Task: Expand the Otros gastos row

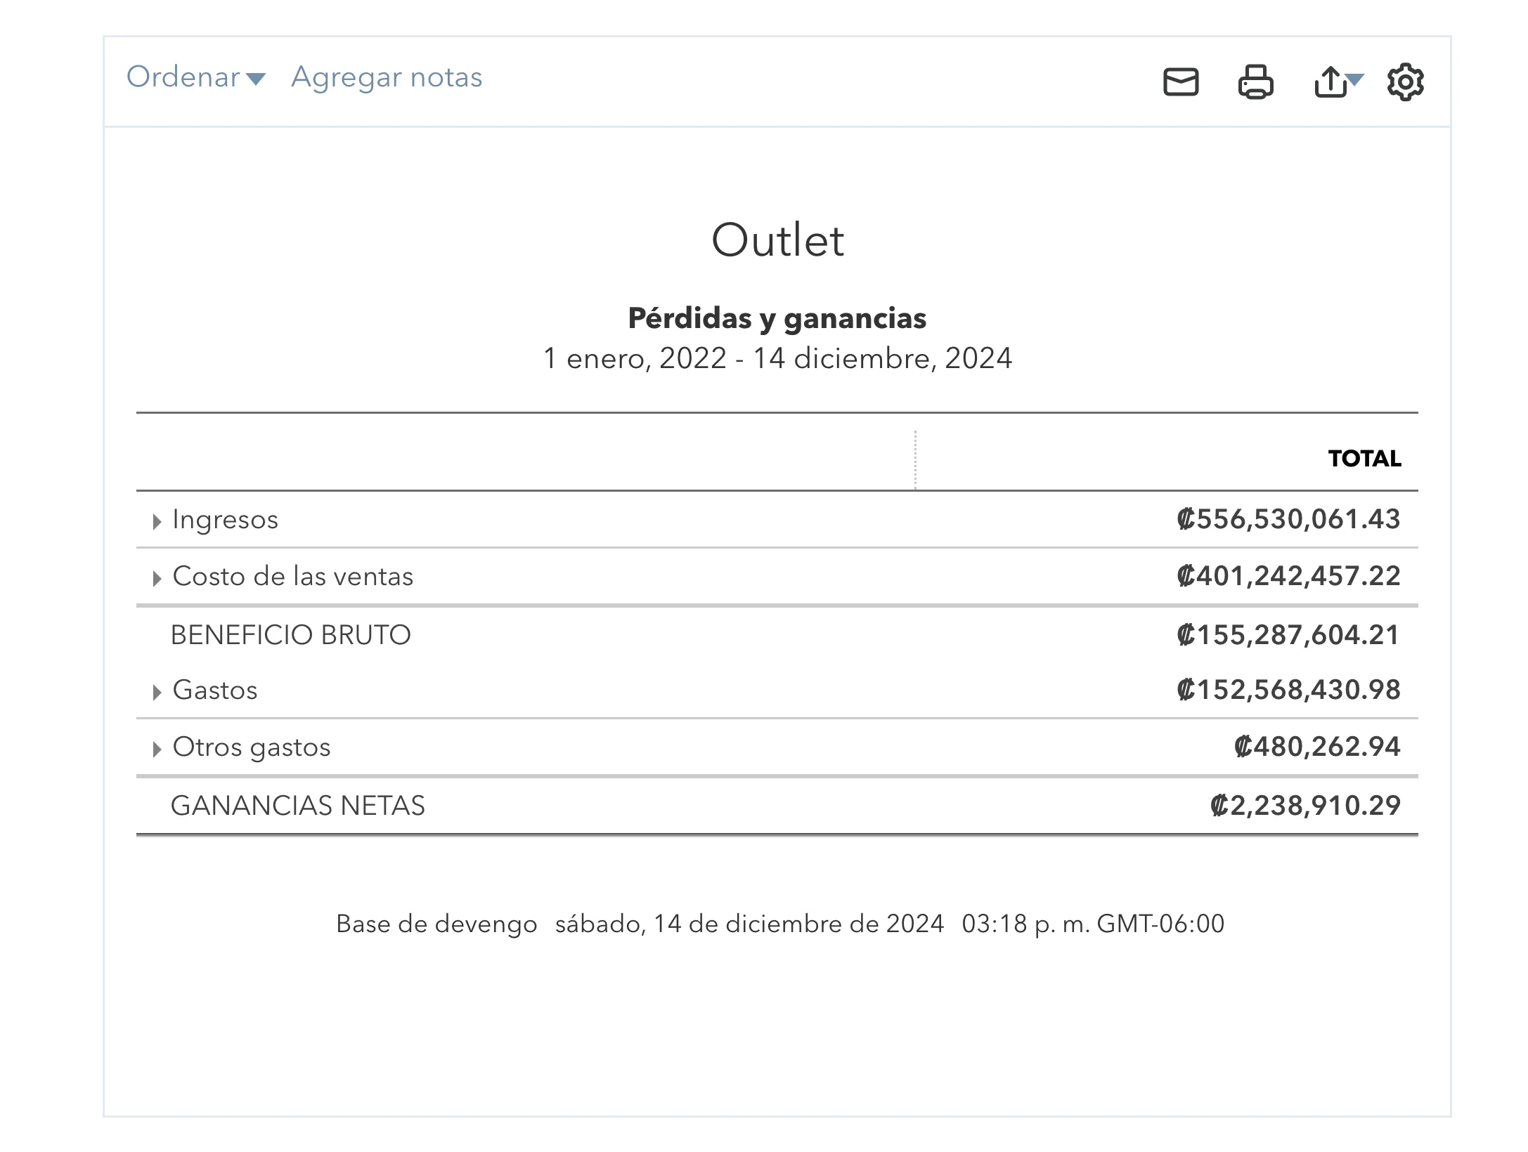Action: 157,749
